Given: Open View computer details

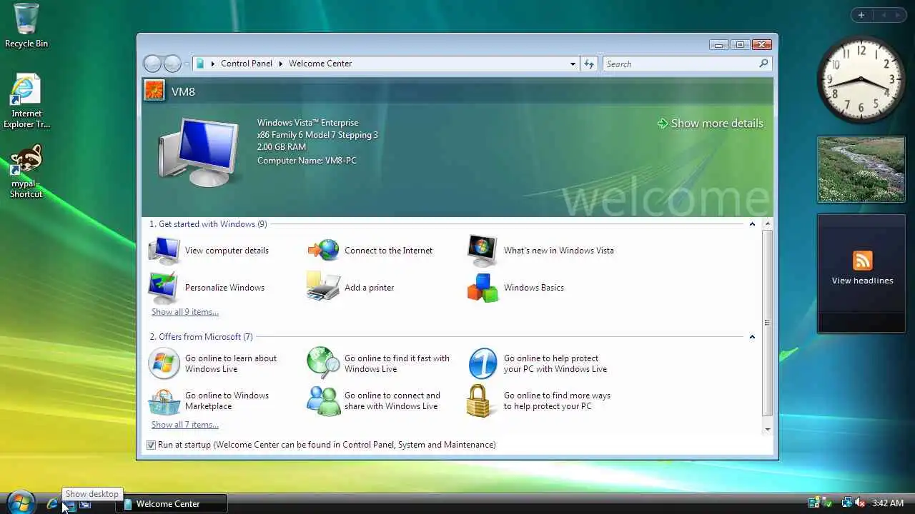Looking at the screenshot, I should pyautogui.click(x=209, y=251).
